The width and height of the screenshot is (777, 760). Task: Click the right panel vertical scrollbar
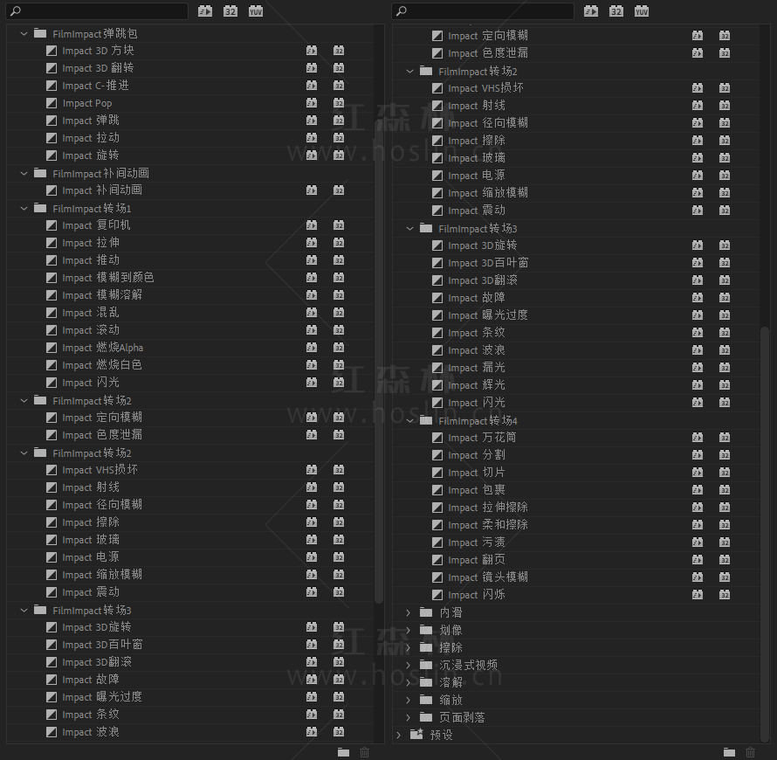click(765, 533)
